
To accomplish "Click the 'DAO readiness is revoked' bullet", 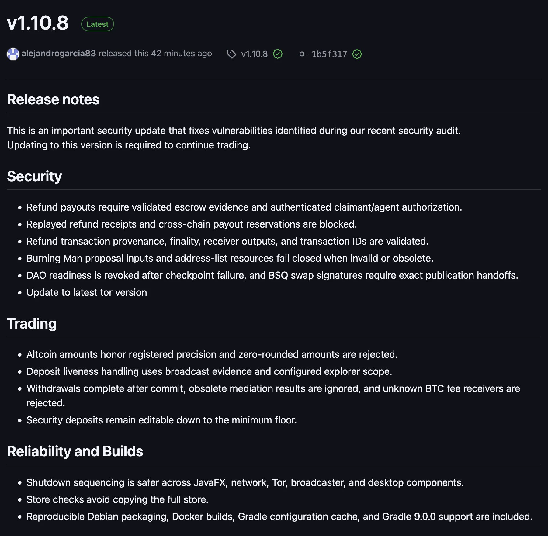I will point(272,275).
